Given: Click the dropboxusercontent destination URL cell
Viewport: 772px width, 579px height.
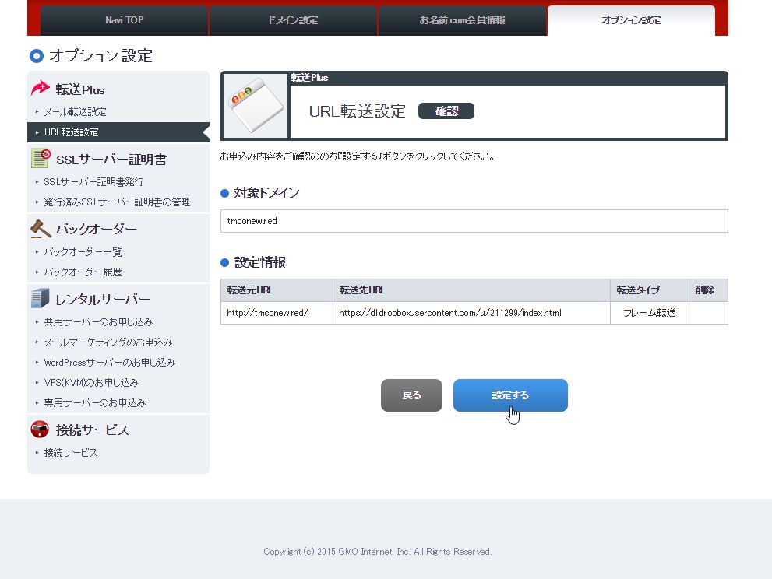Looking at the screenshot, I should pyautogui.click(x=471, y=313).
